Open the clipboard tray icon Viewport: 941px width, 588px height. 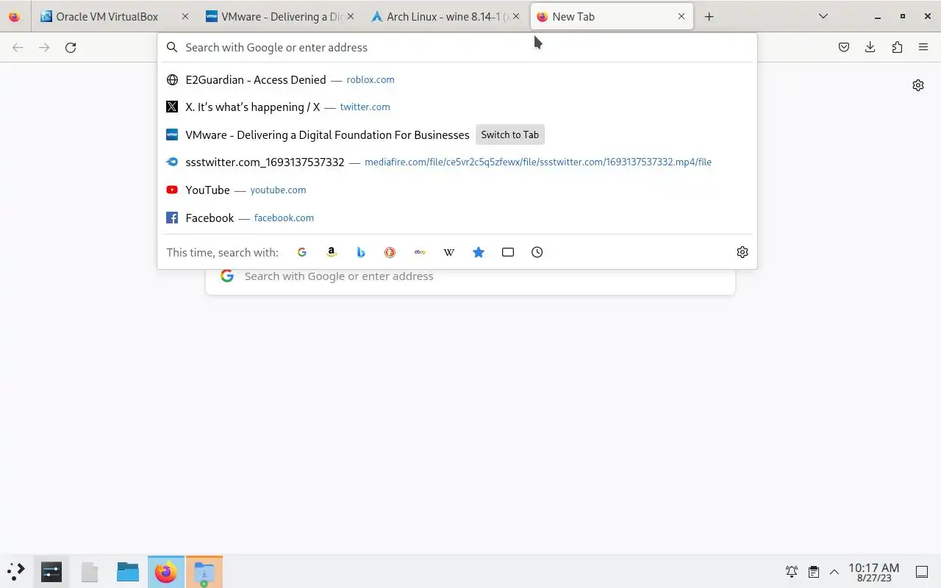click(x=814, y=571)
